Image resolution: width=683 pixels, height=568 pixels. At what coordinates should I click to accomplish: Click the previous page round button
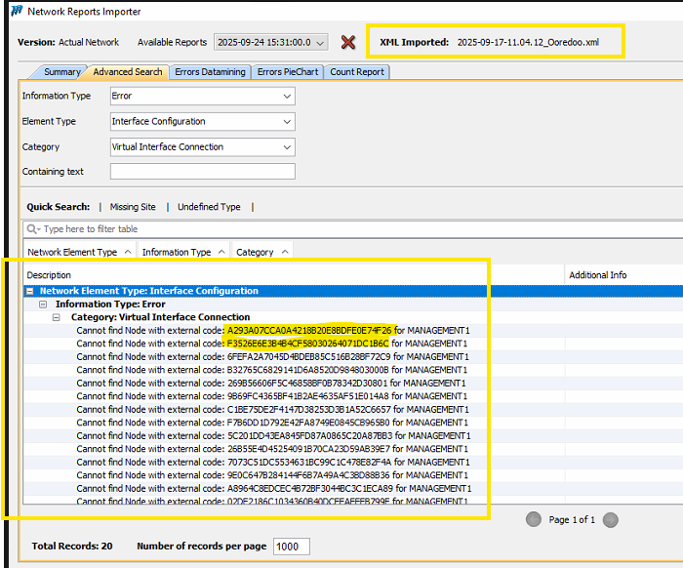534,519
